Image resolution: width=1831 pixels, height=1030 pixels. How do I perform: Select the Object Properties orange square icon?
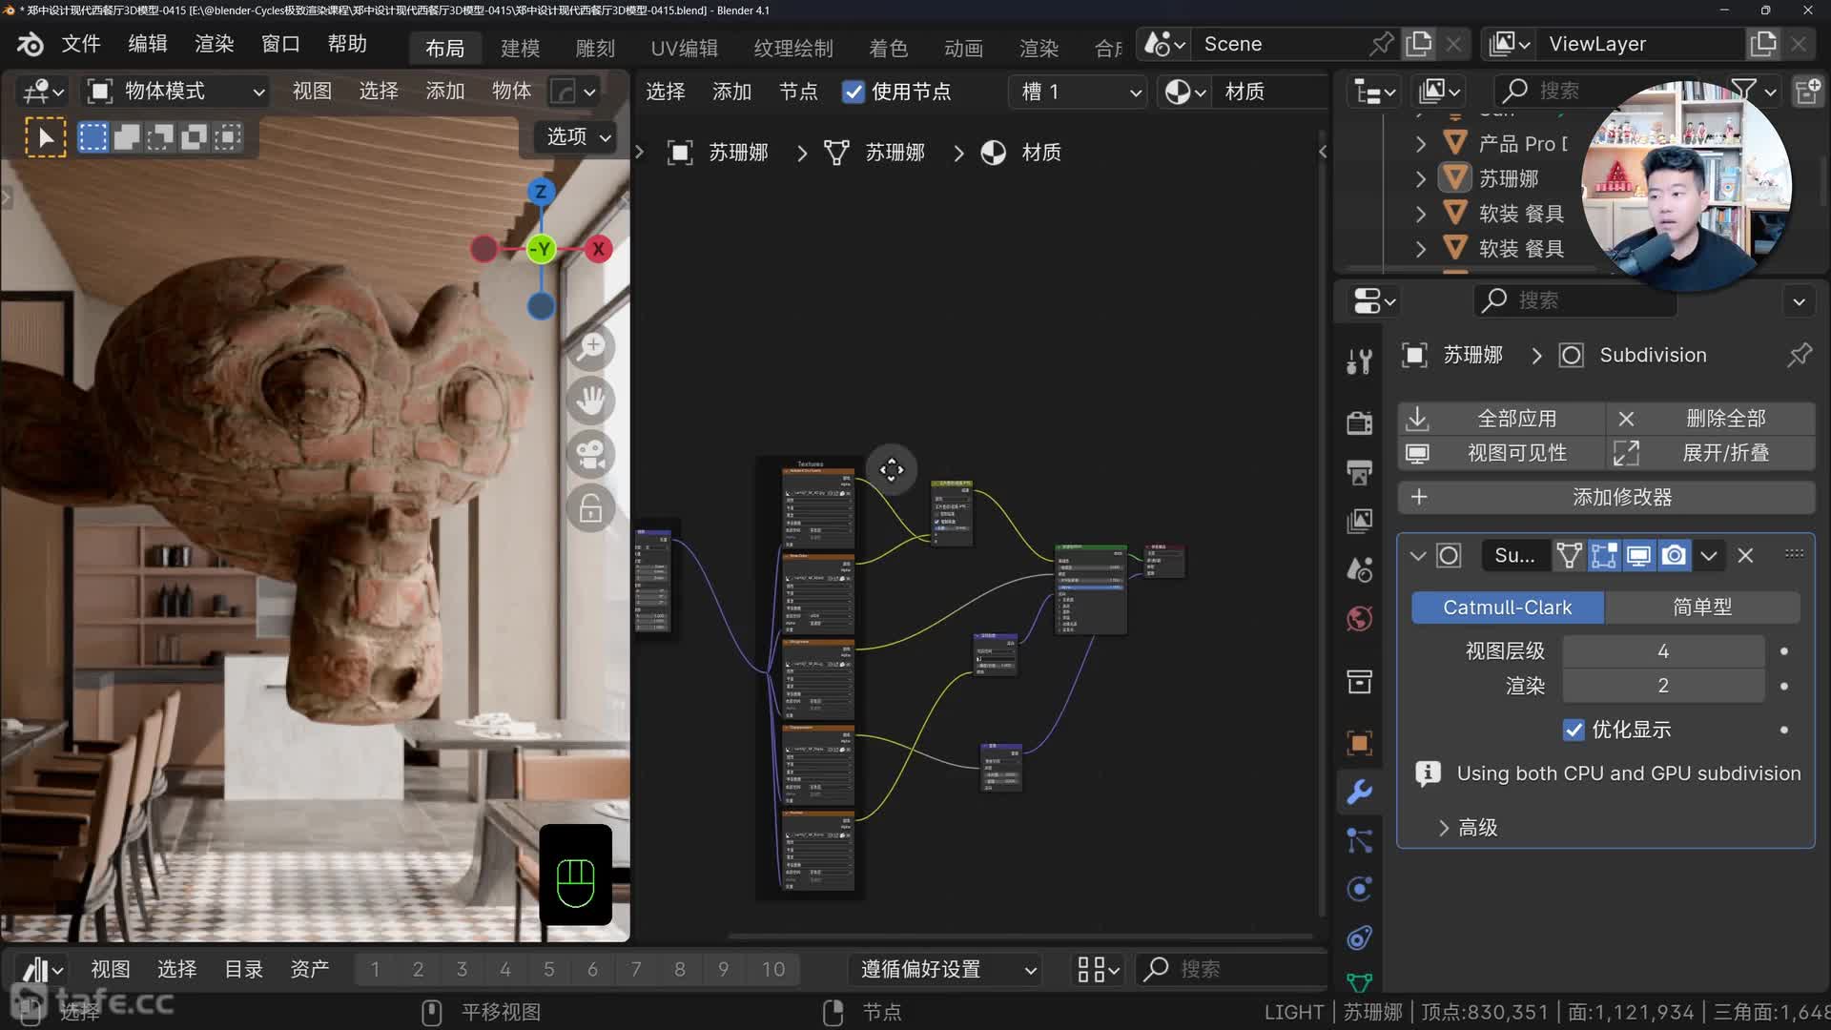(x=1359, y=743)
